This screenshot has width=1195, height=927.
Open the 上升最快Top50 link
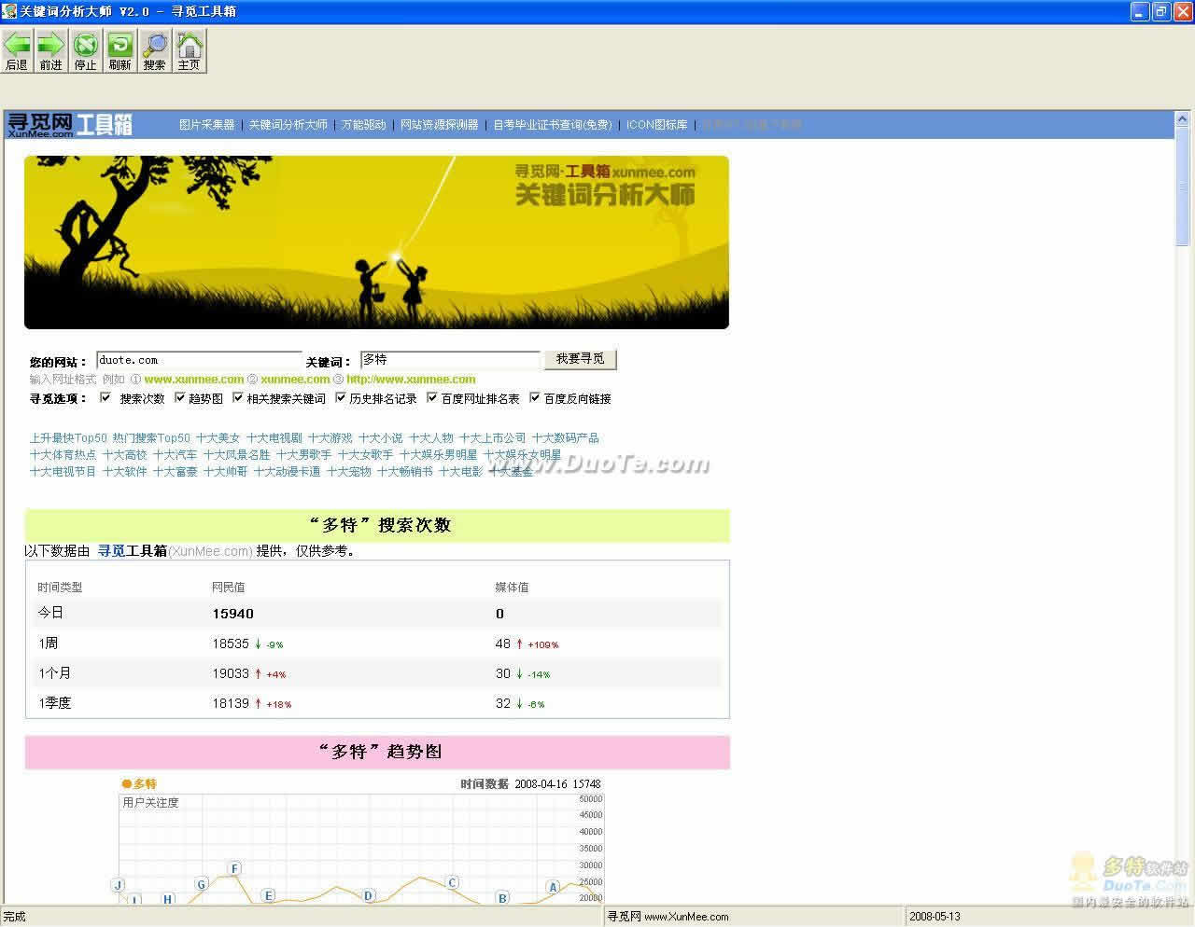(x=68, y=437)
